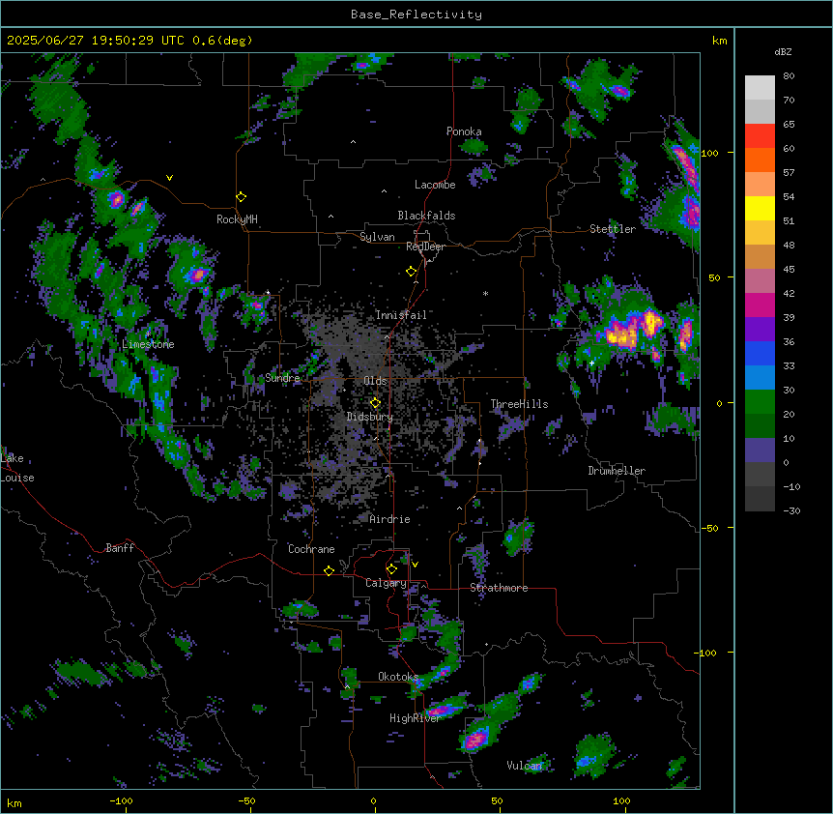
Task: Click the Airdrie city label
Action: (390, 519)
